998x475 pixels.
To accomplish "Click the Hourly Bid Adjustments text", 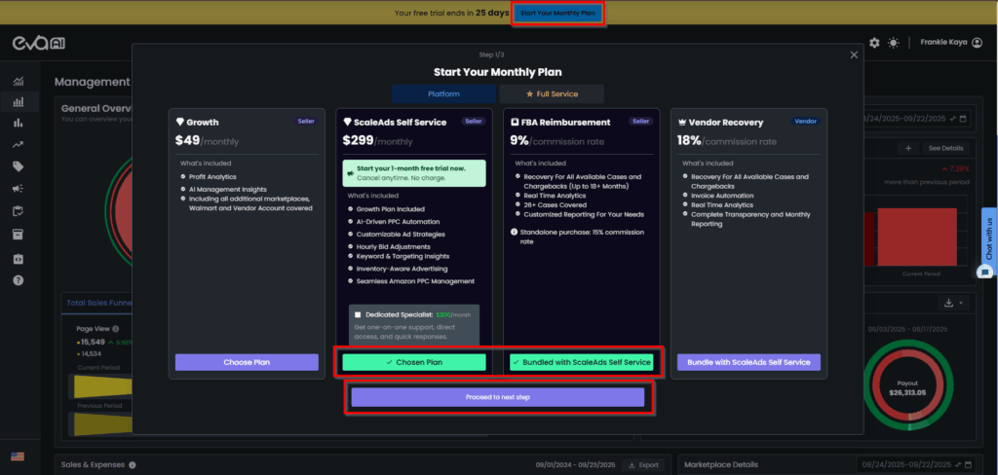I will (x=394, y=246).
